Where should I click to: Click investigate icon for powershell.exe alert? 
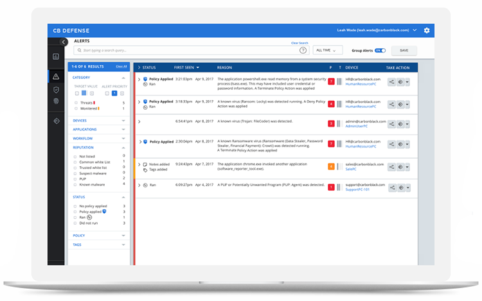pyautogui.click(x=400, y=82)
